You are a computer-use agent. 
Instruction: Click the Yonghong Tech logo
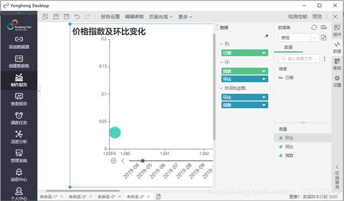coord(19,25)
